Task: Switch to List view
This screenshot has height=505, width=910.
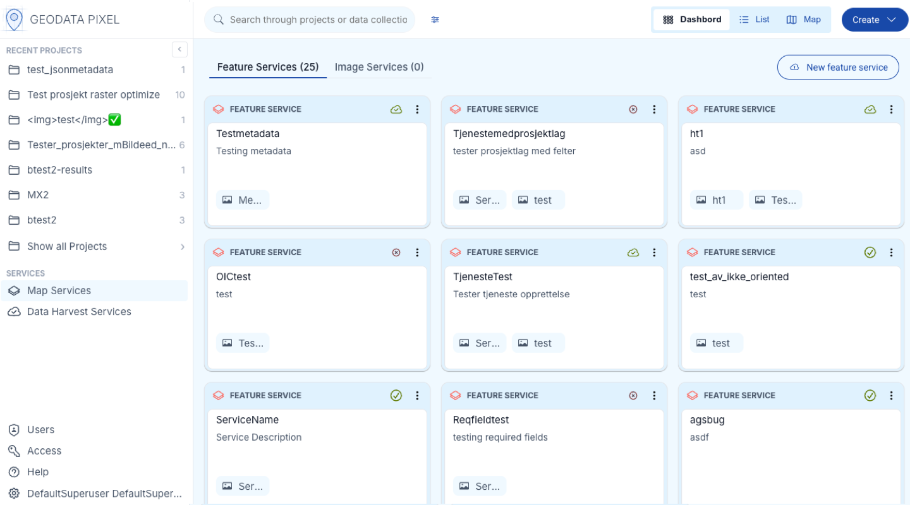Action: click(755, 20)
